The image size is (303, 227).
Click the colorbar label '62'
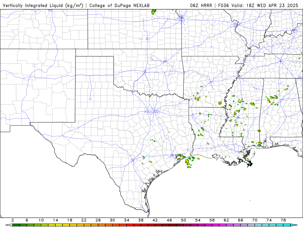(226, 220)
